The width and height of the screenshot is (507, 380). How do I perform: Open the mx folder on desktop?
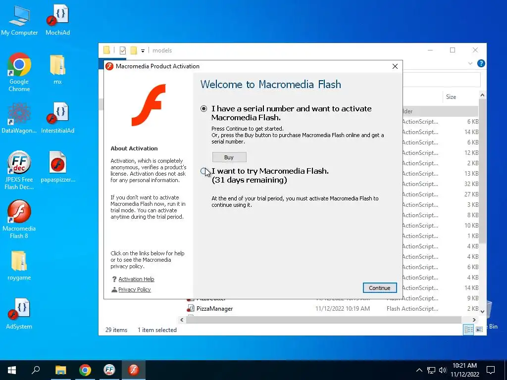[57, 69]
